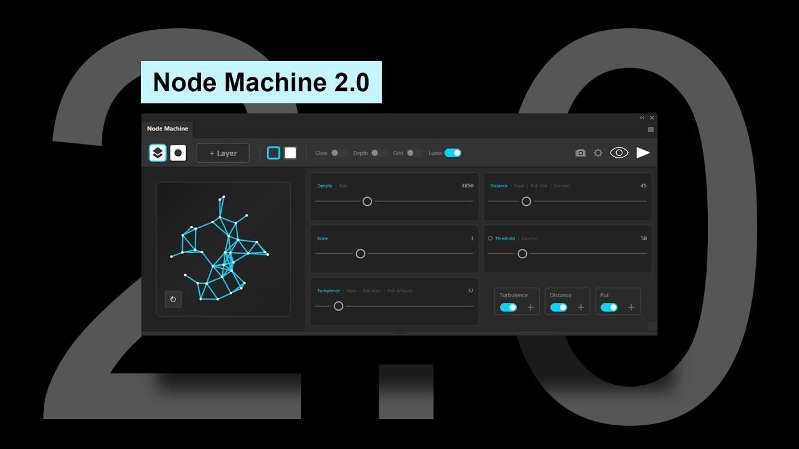This screenshot has width=799, height=449.
Task: Click the node network preview thumbnail
Action: coord(223,249)
